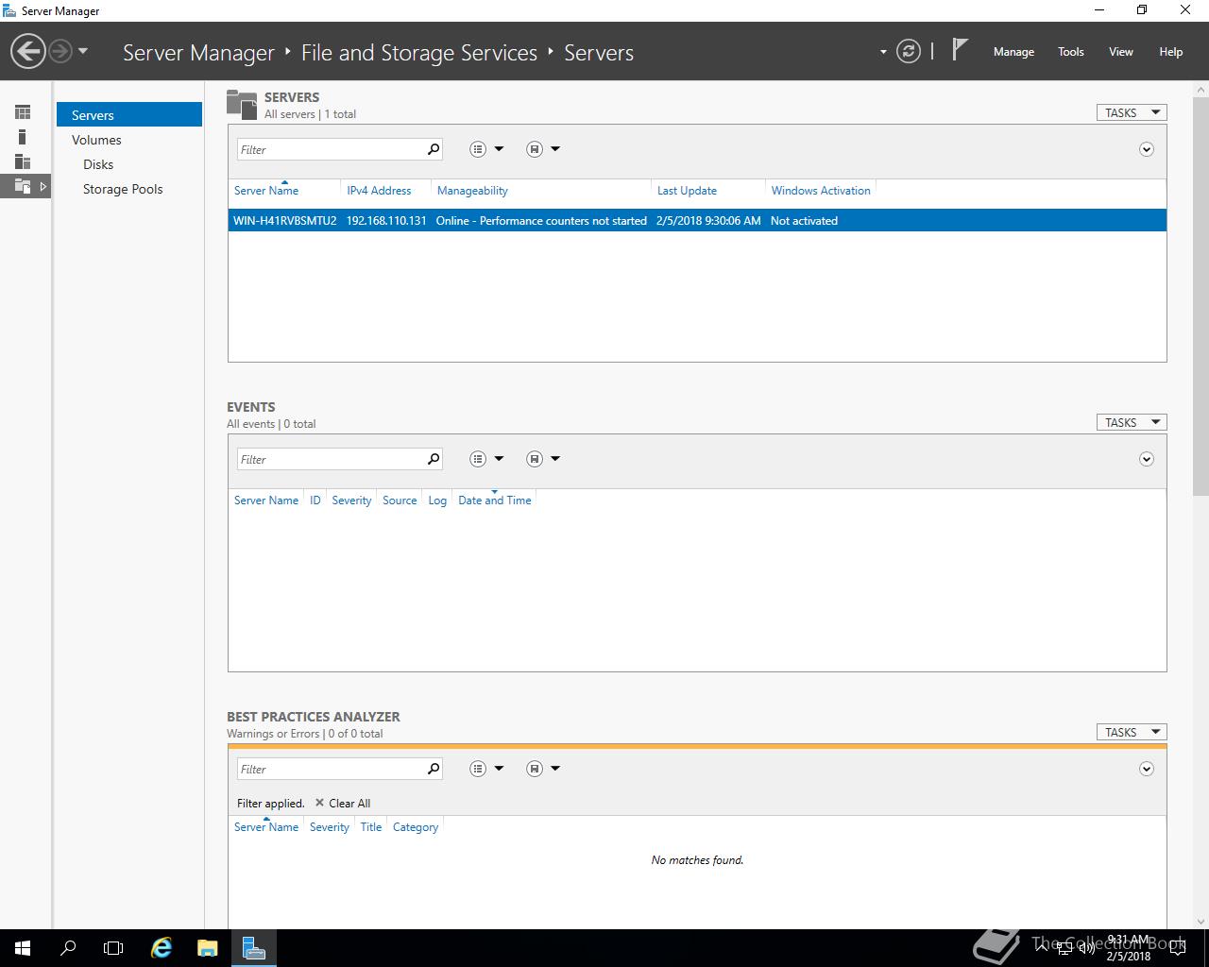1209x967 pixels.
Task: Select server row WIN-H41RVBSMTU2
Action: (697, 220)
